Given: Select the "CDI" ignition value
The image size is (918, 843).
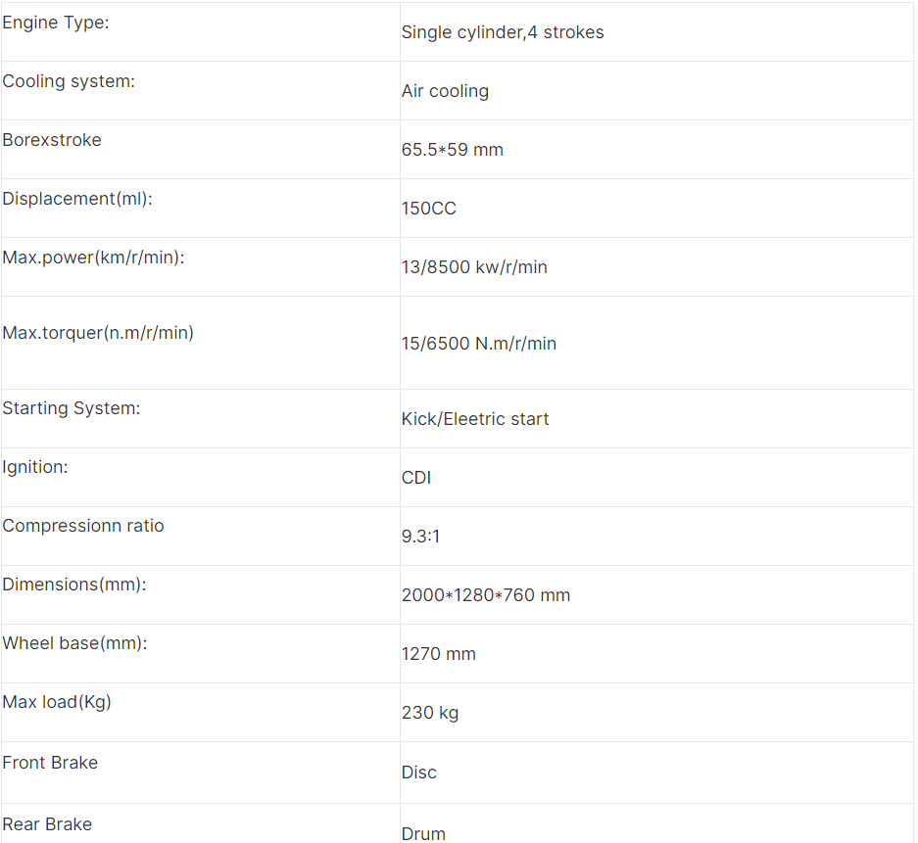Looking at the screenshot, I should pos(416,478).
